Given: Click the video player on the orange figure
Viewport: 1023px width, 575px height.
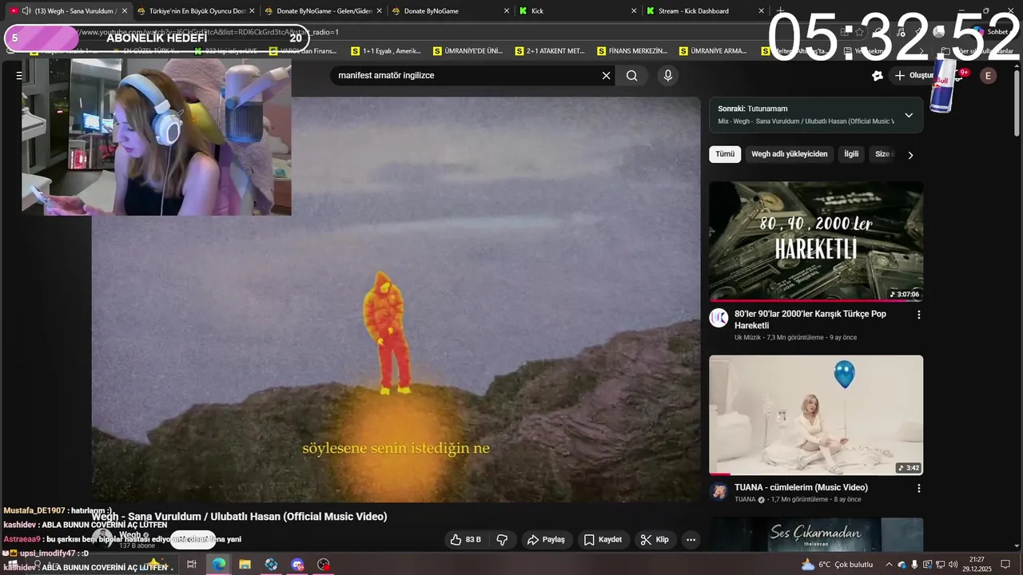Looking at the screenshot, I should click(x=388, y=331).
